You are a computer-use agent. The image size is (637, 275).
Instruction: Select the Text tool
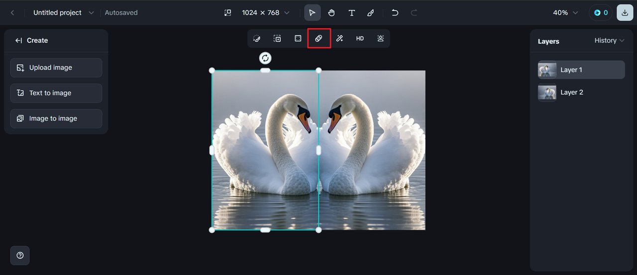tap(351, 12)
